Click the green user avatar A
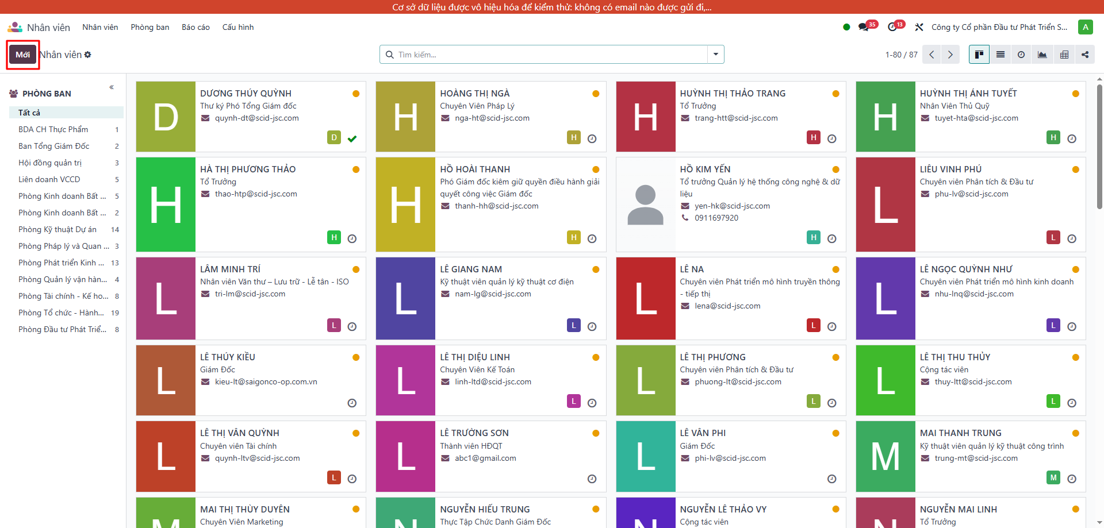Viewport: 1104px width, 528px height. [1086, 27]
